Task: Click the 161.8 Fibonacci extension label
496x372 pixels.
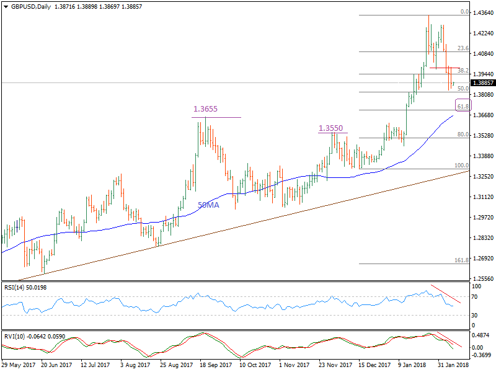Action: [461, 260]
